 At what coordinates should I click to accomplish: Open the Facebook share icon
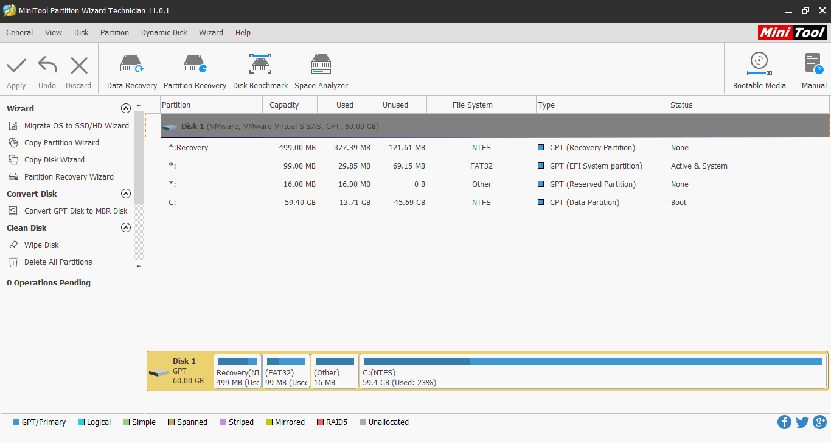784,422
